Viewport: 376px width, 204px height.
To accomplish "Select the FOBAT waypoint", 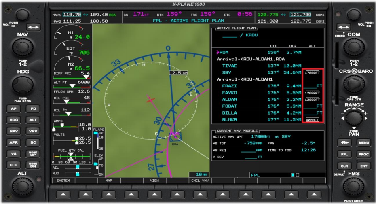I will tap(230, 106).
